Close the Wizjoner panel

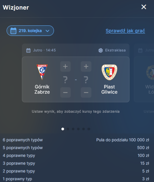coord(144,7)
